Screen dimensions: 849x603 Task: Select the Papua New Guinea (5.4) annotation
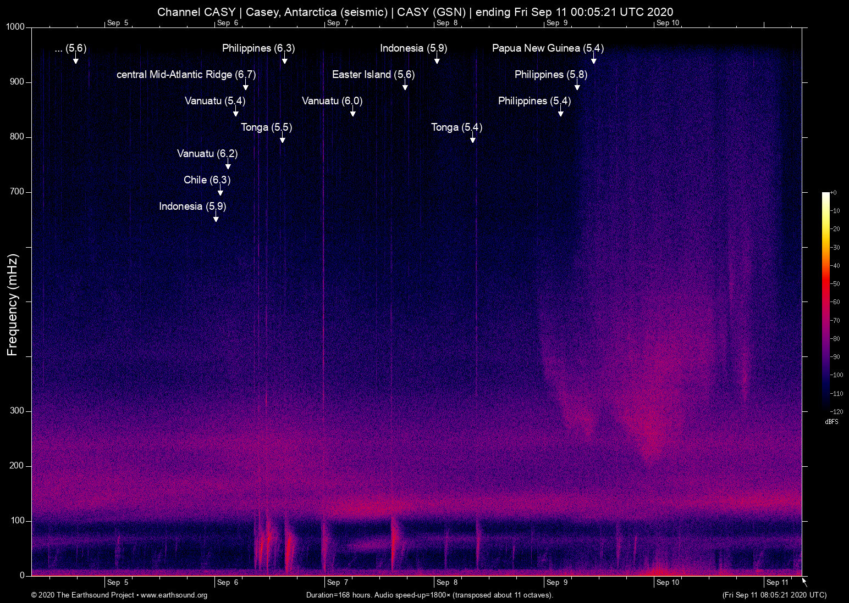pos(547,48)
